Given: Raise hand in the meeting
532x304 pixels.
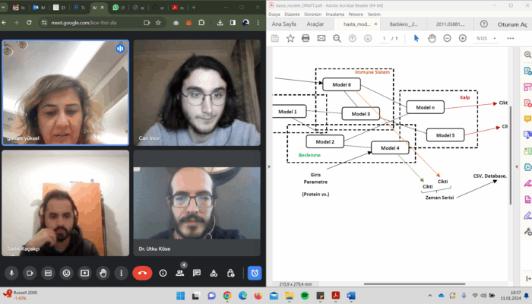Looking at the screenshot, I should click(103, 273).
